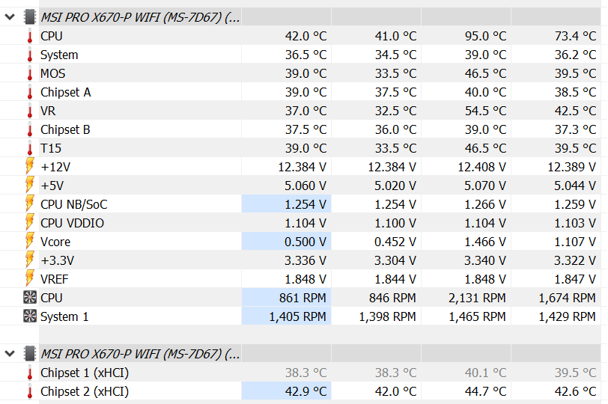Select the Chipset A temperature row
The image size is (608, 404).
[65, 92]
